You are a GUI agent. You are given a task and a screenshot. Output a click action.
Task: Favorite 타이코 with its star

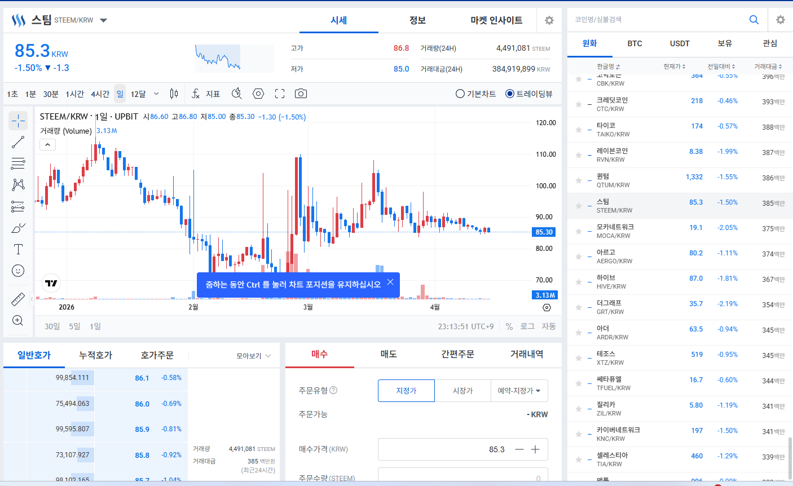click(579, 130)
